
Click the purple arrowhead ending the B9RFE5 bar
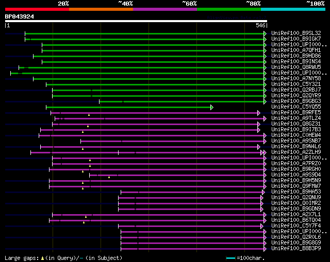point(259,113)
